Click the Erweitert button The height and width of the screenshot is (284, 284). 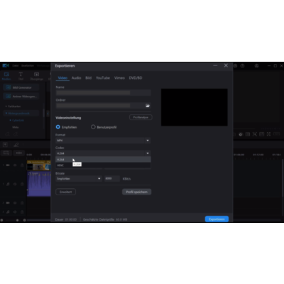click(66, 192)
